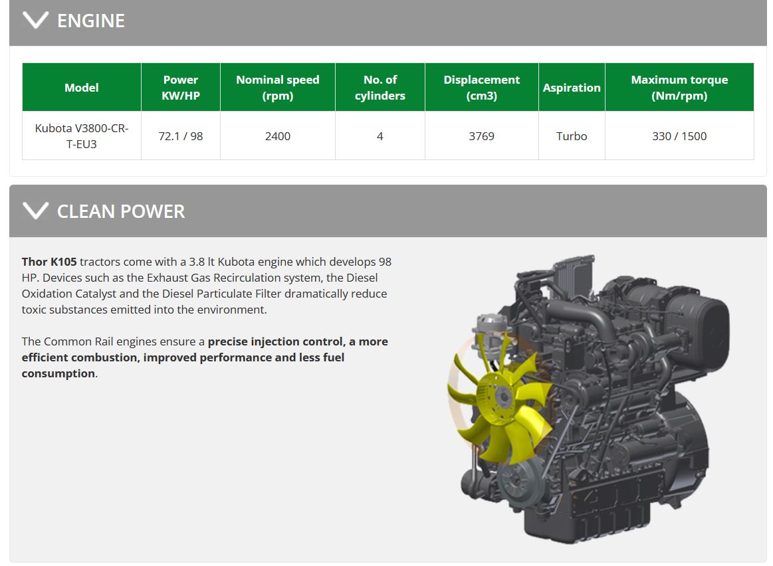773x566 pixels.
Task: Click the Model column header
Action: pos(82,88)
